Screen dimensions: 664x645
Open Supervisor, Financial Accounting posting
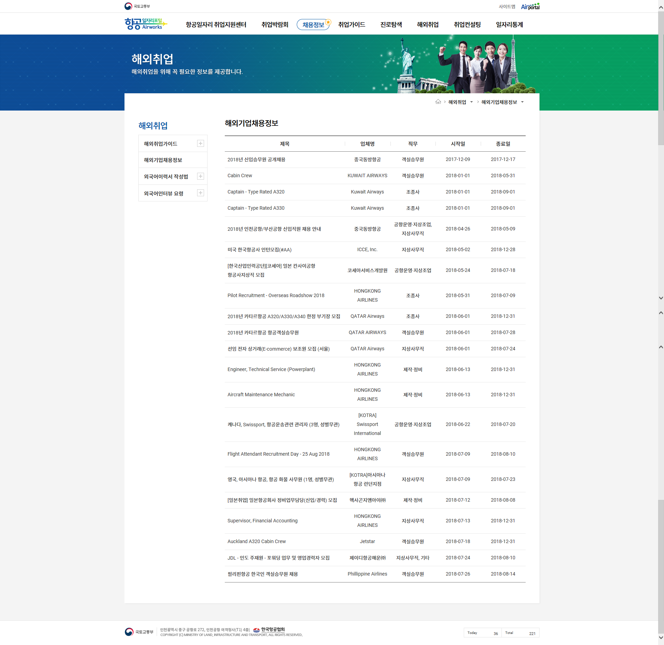tap(262, 521)
